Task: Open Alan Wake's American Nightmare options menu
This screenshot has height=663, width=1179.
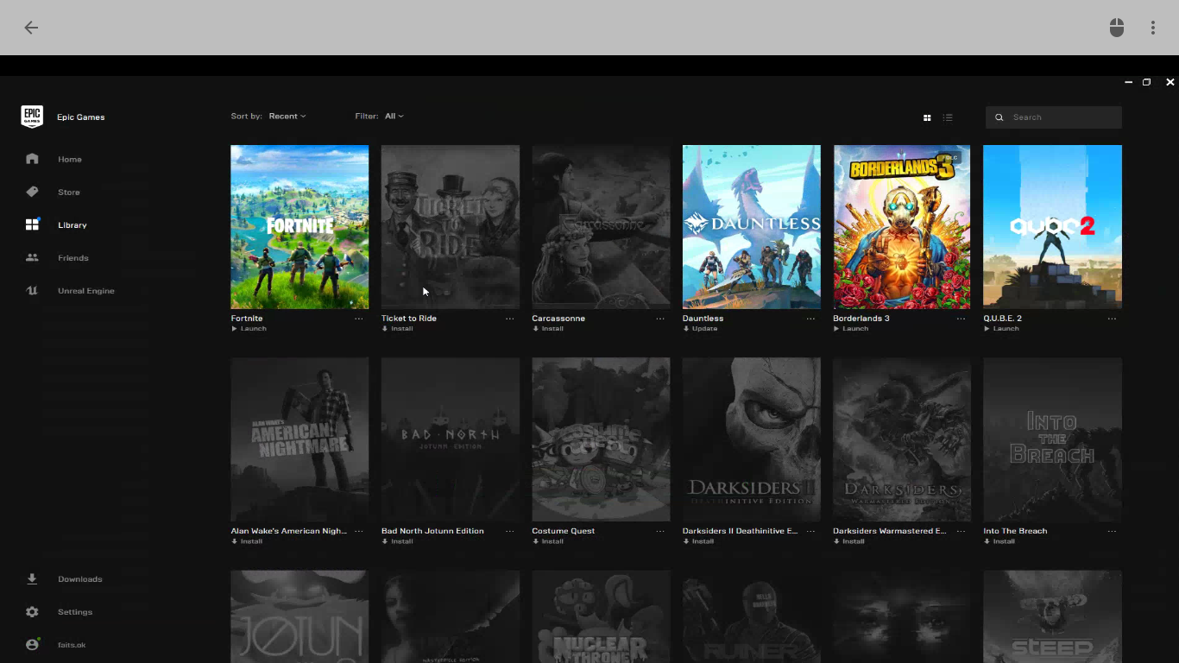Action: click(x=359, y=531)
